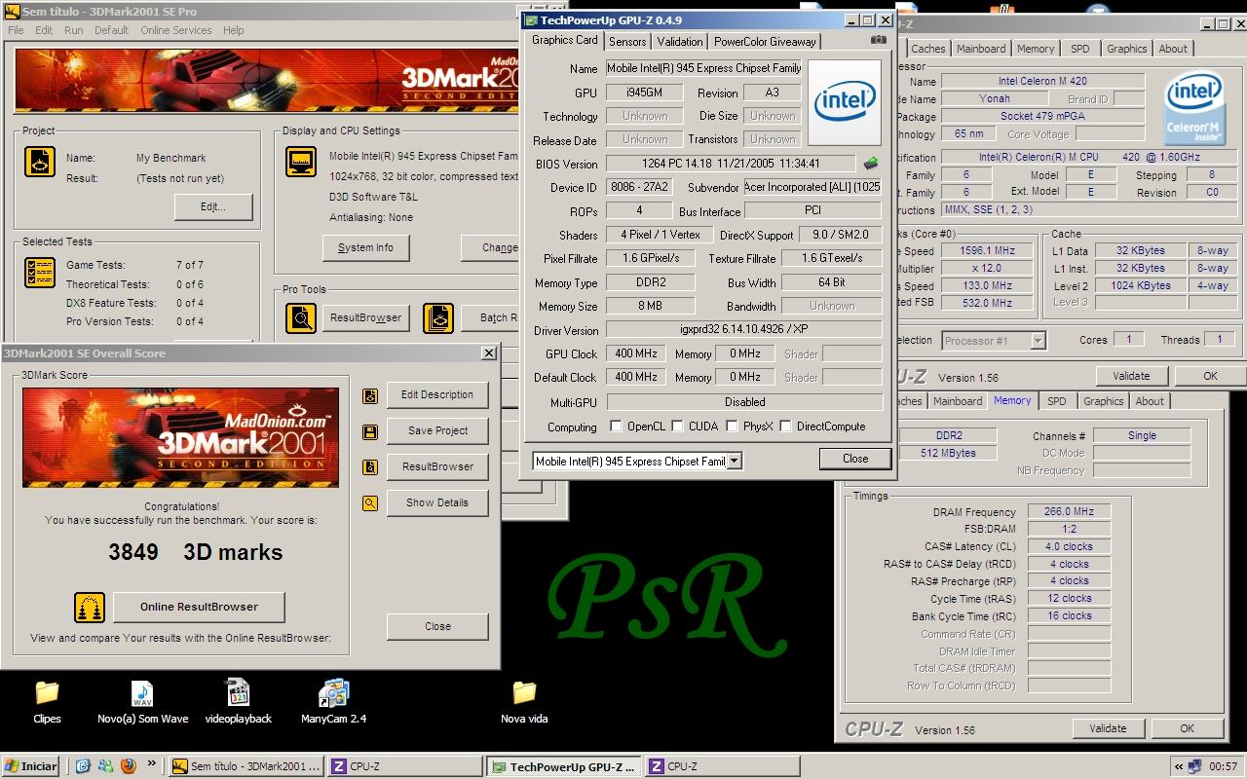This screenshot has height=779, width=1247.
Task: Click Close in the score dialog
Action: [x=437, y=626]
